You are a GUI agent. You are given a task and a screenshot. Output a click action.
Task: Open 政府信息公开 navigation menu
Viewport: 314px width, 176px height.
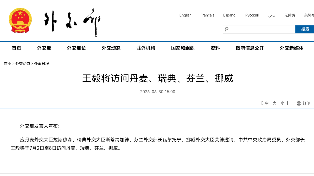coord(250,48)
